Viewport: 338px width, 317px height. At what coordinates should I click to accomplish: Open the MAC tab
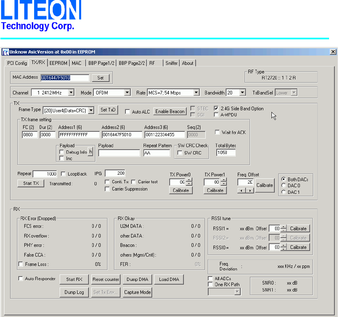[77, 63]
